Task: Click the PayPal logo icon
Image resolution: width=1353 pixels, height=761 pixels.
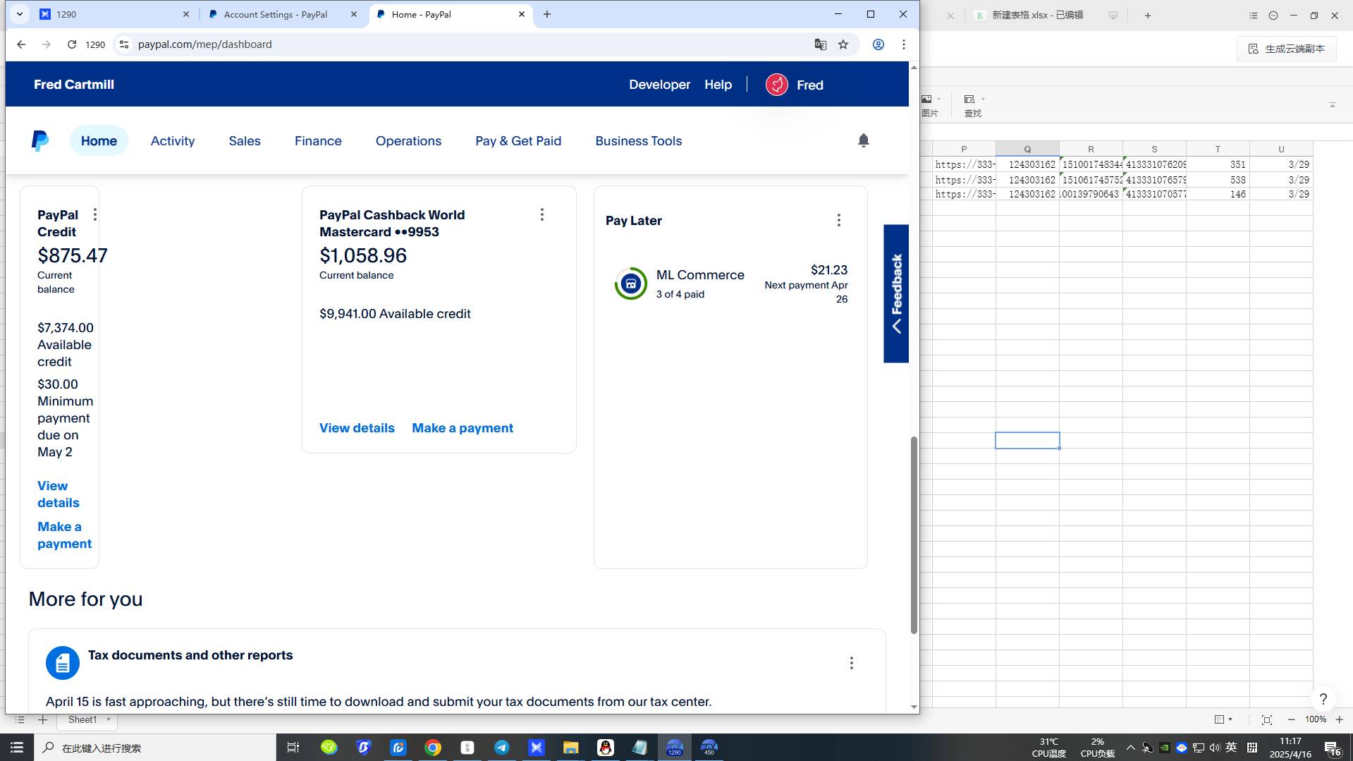Action: 40,141
